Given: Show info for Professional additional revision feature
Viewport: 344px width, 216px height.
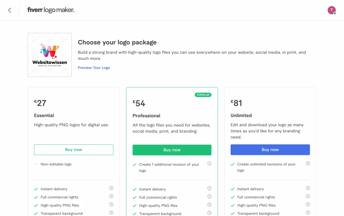Looking at the screenshot, I should point(209,164).
